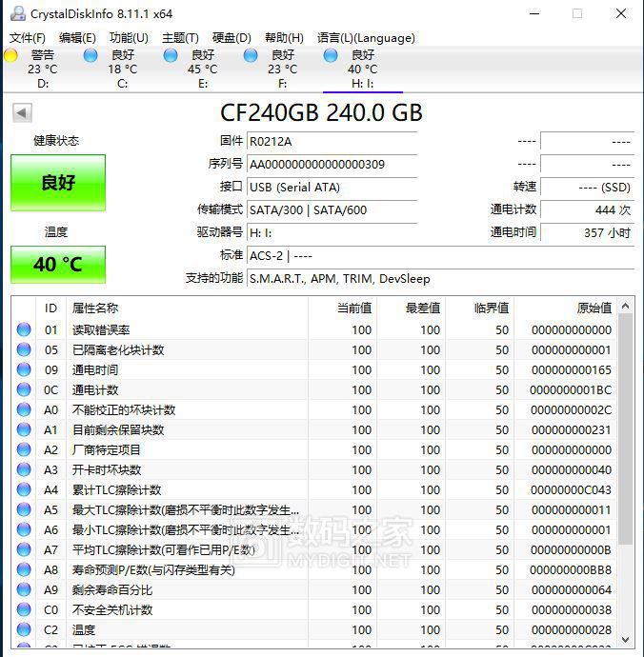The image size is (644, 657).
Task: Switch to disk F: status indicator
Action: 251,55
